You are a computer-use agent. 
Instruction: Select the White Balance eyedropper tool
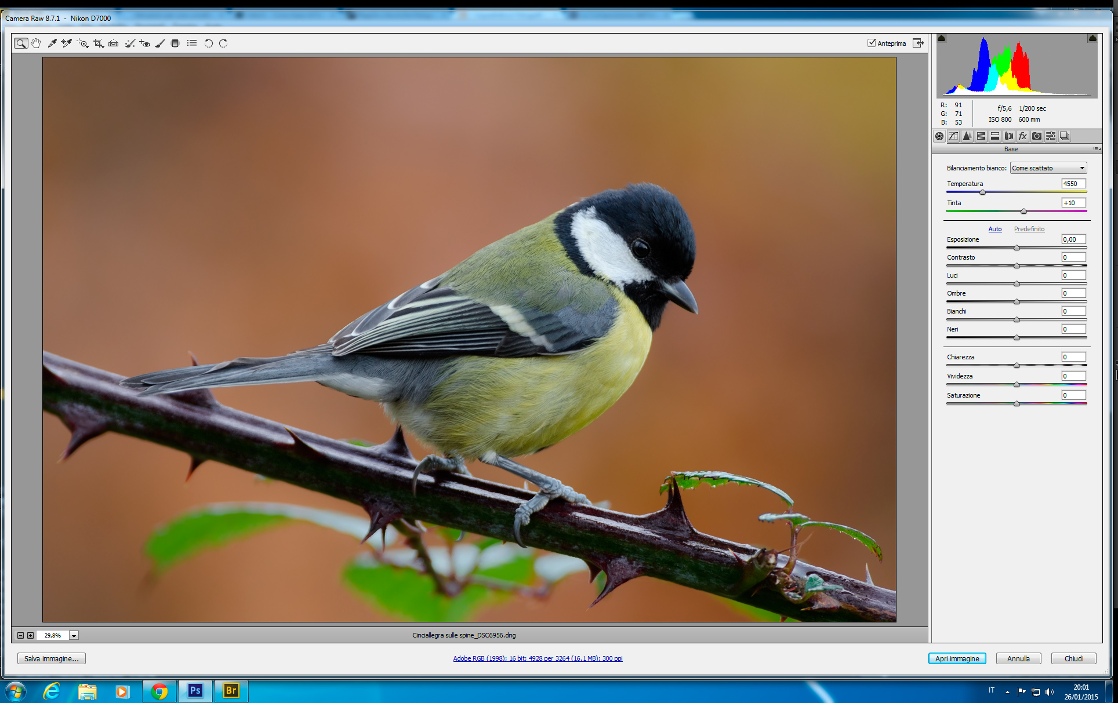(52, 43)
